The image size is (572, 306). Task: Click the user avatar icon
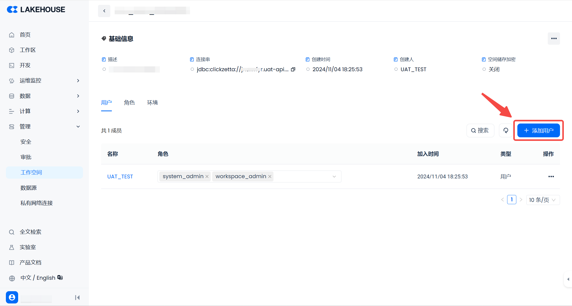click(12, 297)
